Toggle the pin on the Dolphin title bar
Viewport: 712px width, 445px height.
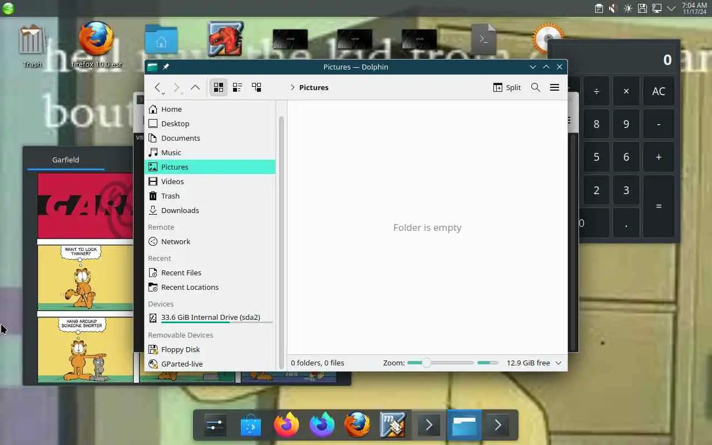pyautogui.click(x=166, y=67)
